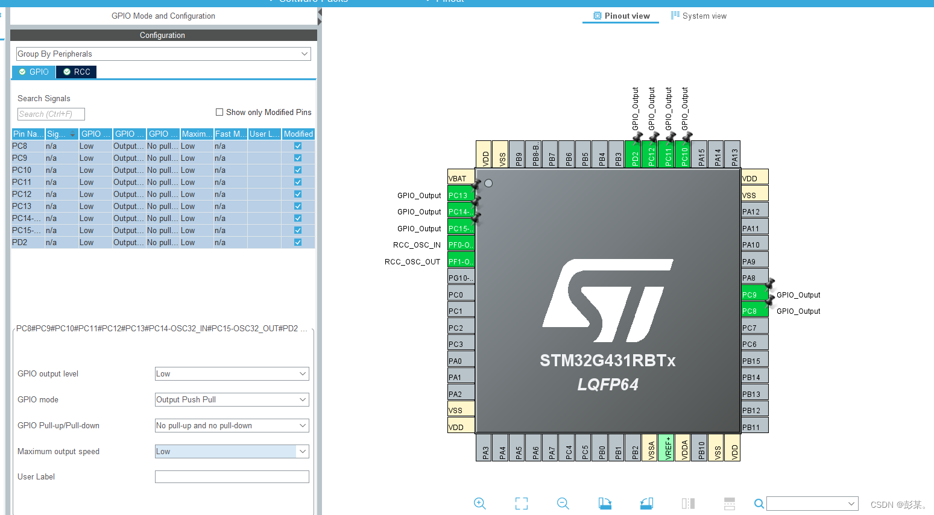This screenshot has width=934, height=515.
Task: Click the PF0-OSC_IN pin
Action: point(461,245)
